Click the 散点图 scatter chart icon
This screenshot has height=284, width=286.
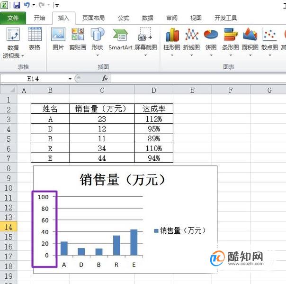(x=269, y=34)
